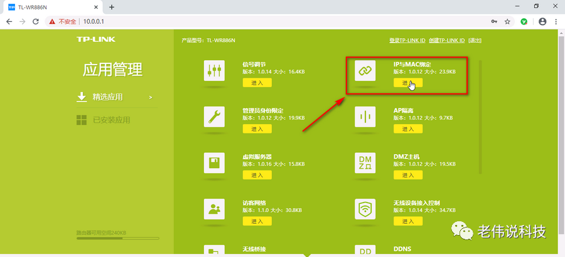Viewport: 565px width, 257px height.
Task: Click the app list inner scrollbar
Action: (480, 117)
